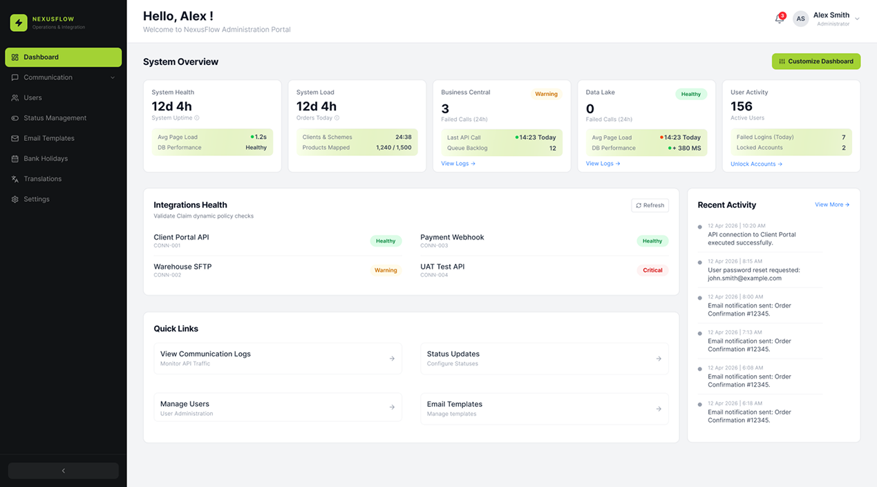Select the UAT Test API connection
Screen dimensions: 877x487
(x=545, y=270)
